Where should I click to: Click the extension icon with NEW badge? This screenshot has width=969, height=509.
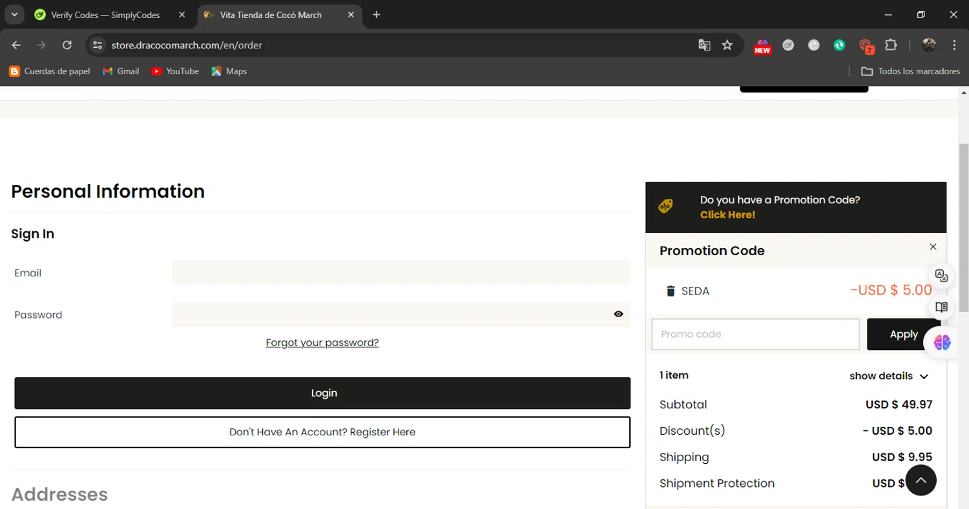click(762, 45)
